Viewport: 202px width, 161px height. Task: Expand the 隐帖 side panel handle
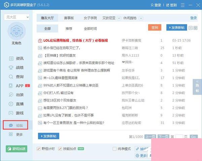point(197,87)
